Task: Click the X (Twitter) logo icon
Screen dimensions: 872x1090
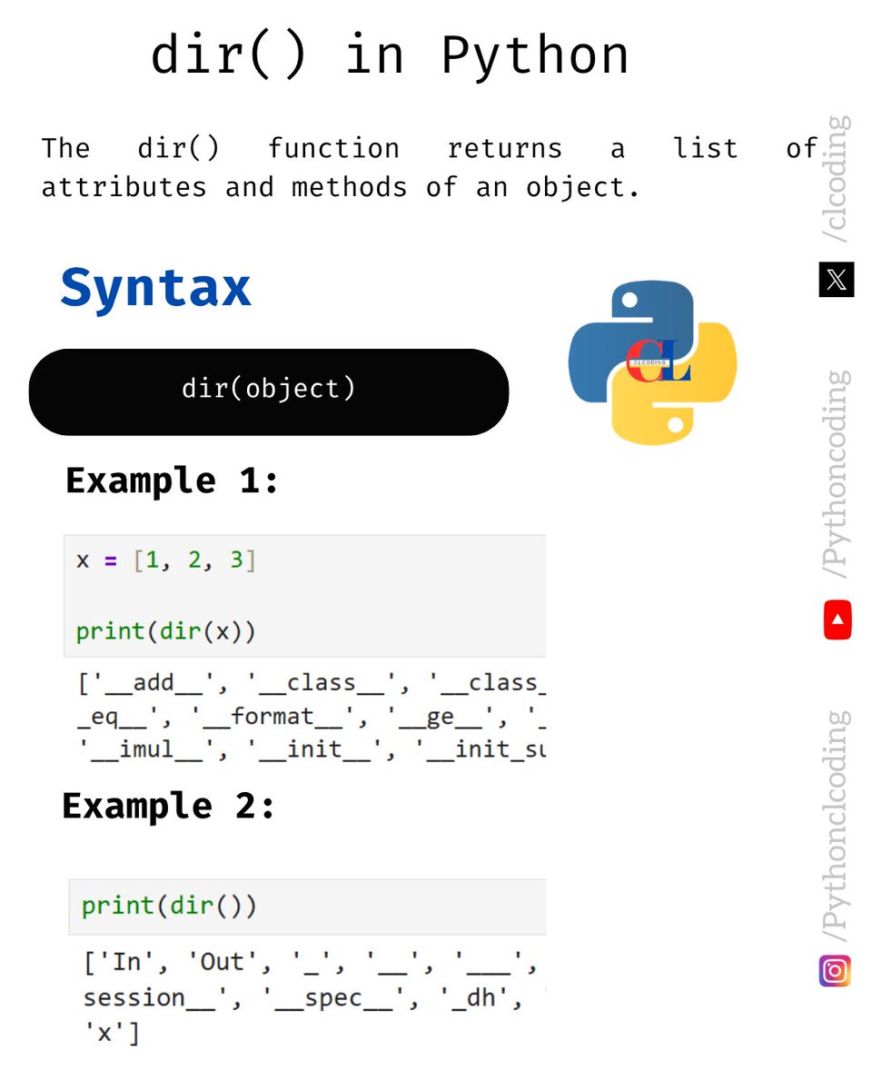Action: point(837,280)
